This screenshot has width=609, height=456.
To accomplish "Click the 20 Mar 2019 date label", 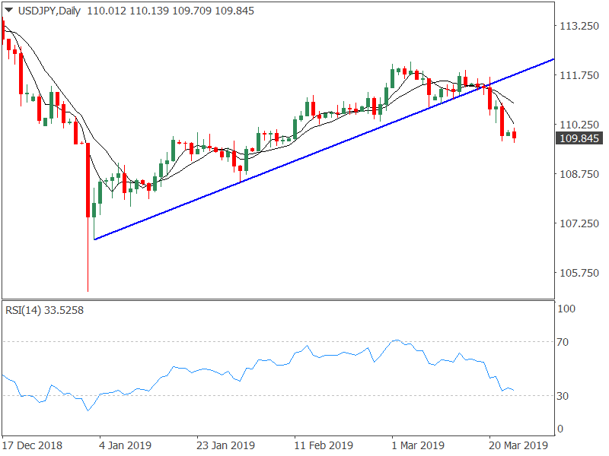I will click(516, 445).
